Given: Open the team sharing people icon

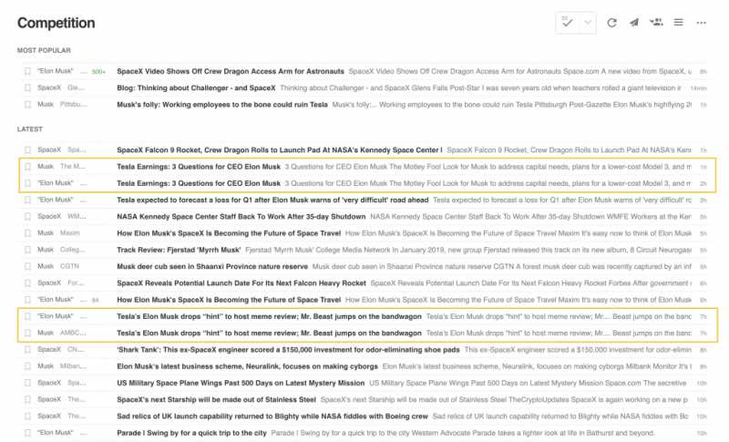Looking at the screenshot, I should coord(656,23).
